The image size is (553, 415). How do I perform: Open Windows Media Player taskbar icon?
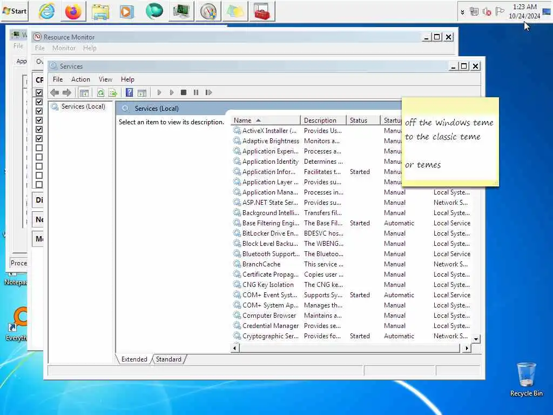point(127,11)
